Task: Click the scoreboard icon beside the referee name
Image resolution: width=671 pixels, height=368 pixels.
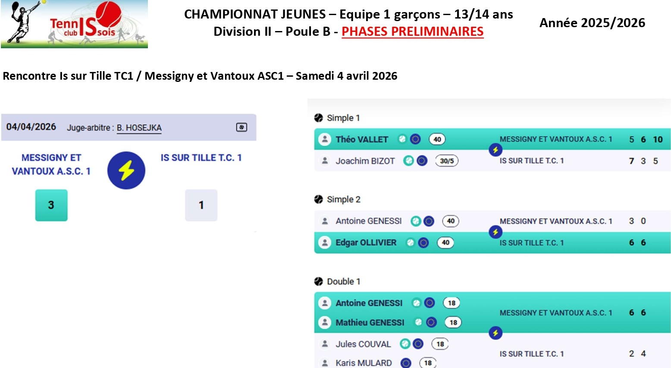Action: (x=241, y=127)
